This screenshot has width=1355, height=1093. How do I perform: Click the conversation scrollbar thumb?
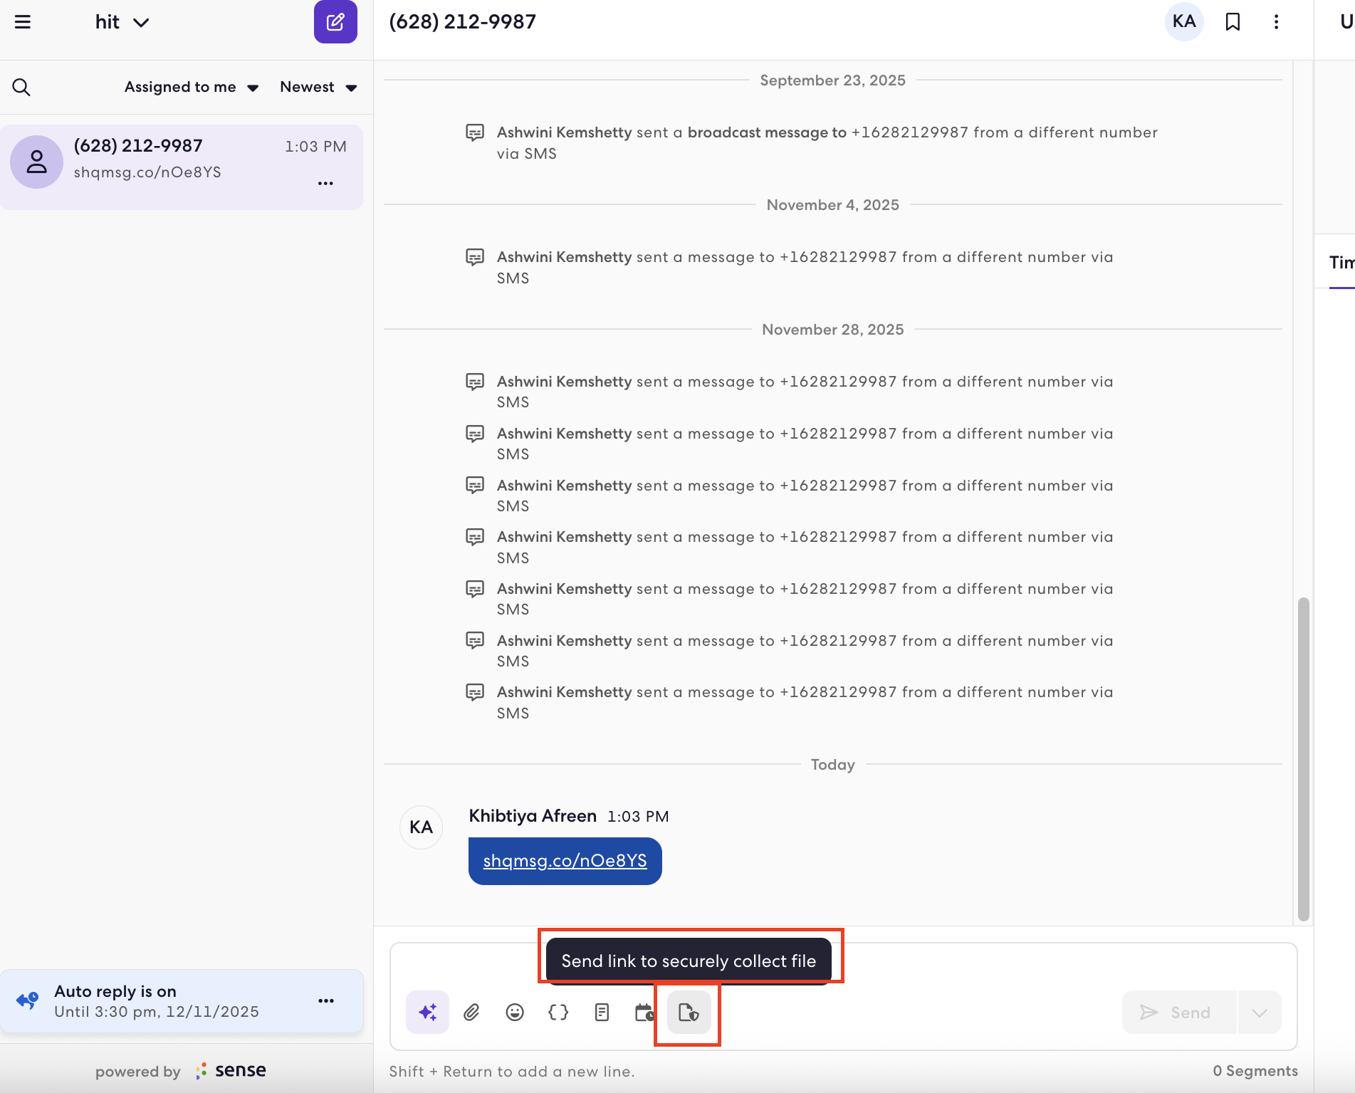coord(1303,759)
